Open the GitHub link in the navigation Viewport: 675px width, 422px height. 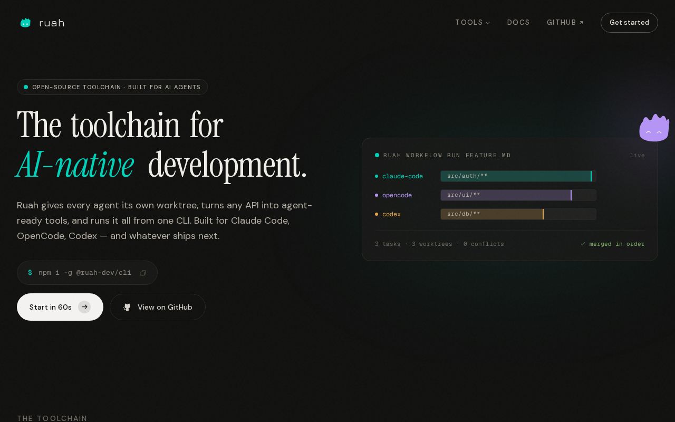pos(565,23)
